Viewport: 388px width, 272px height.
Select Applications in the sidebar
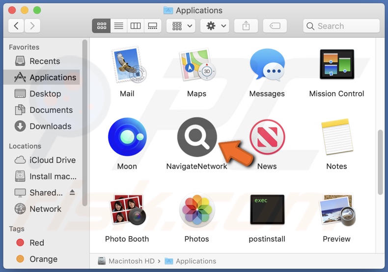coord(42,77)
